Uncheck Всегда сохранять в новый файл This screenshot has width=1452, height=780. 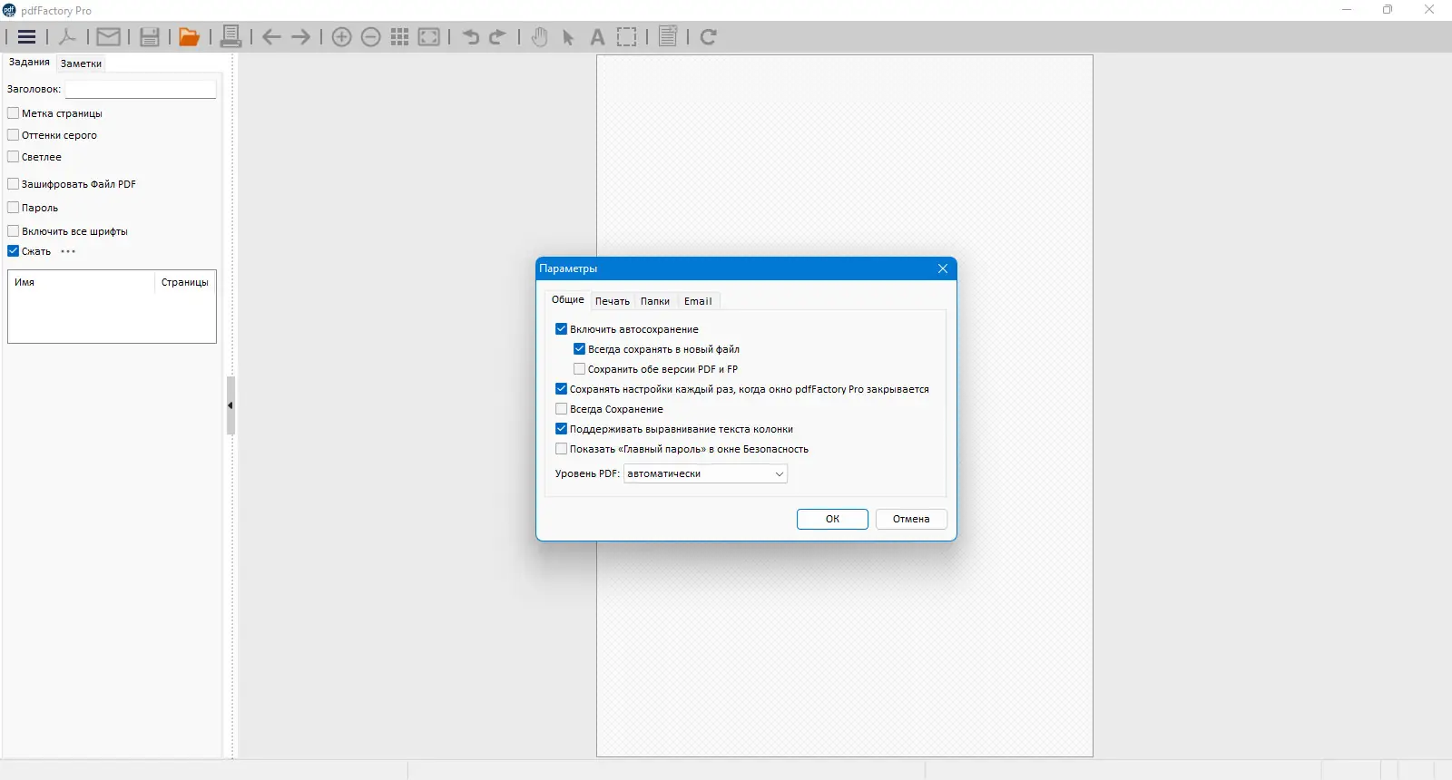click(579, 349)
